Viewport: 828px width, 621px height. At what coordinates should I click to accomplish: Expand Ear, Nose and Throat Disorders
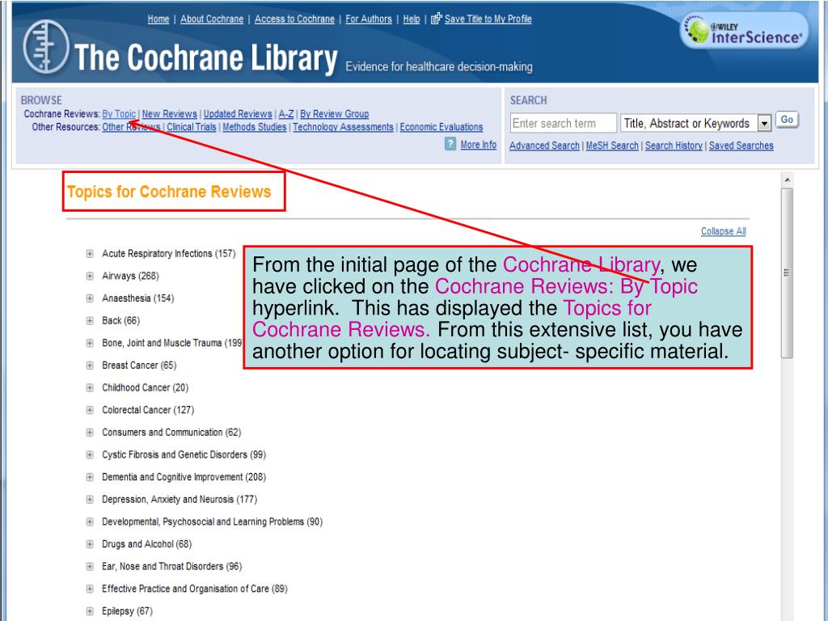click(90, 566)
